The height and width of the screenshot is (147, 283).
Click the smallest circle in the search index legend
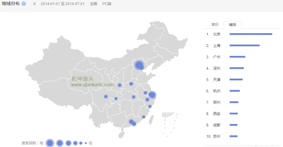tap(86, 143)
